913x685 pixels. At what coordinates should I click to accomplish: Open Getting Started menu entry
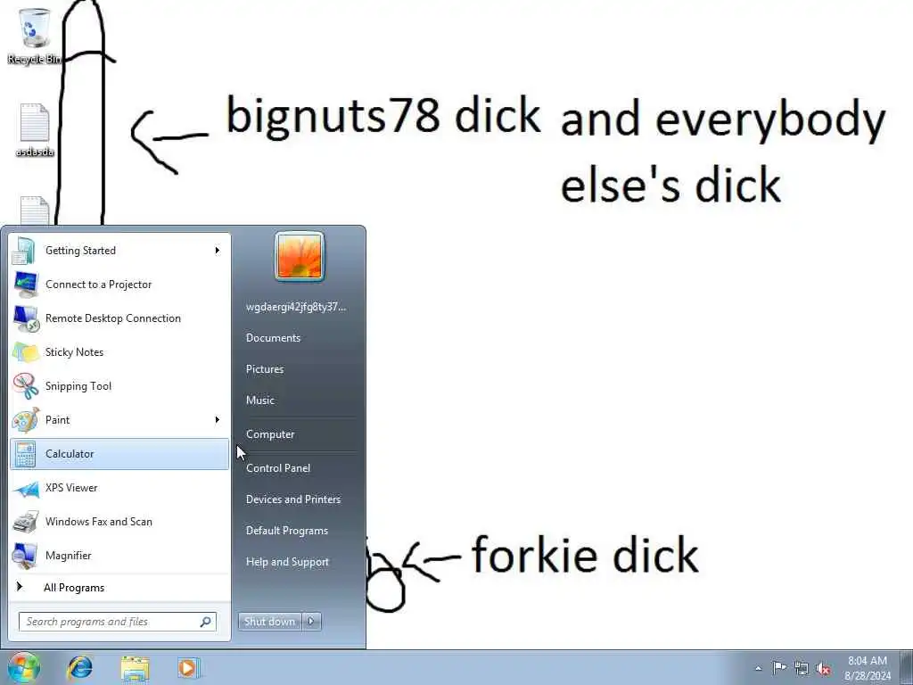coord(119,251)
